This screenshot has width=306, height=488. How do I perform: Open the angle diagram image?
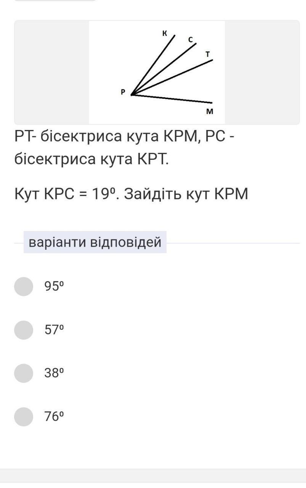click(x=157, y=72)
